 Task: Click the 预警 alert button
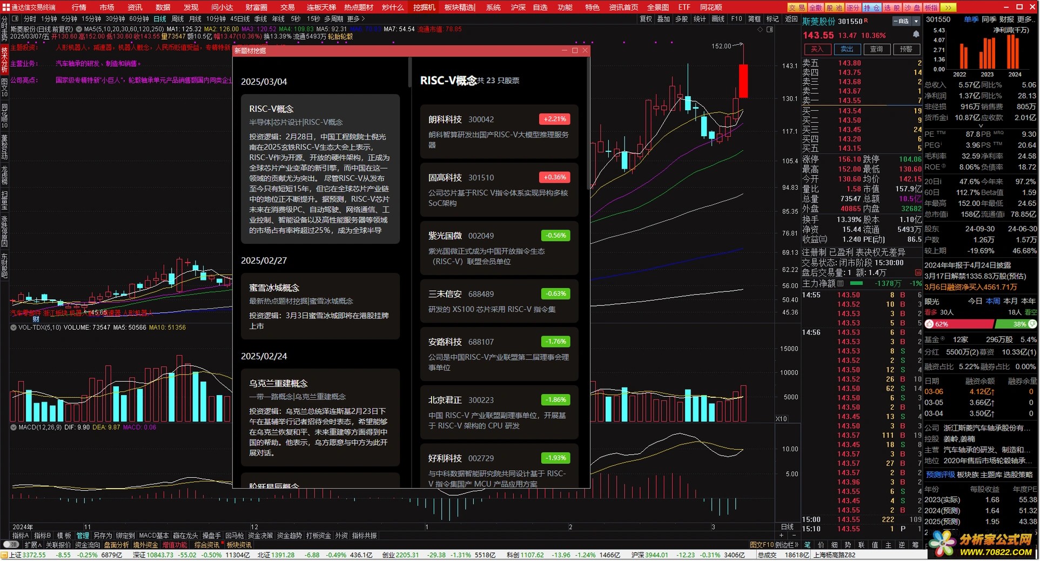906,49
